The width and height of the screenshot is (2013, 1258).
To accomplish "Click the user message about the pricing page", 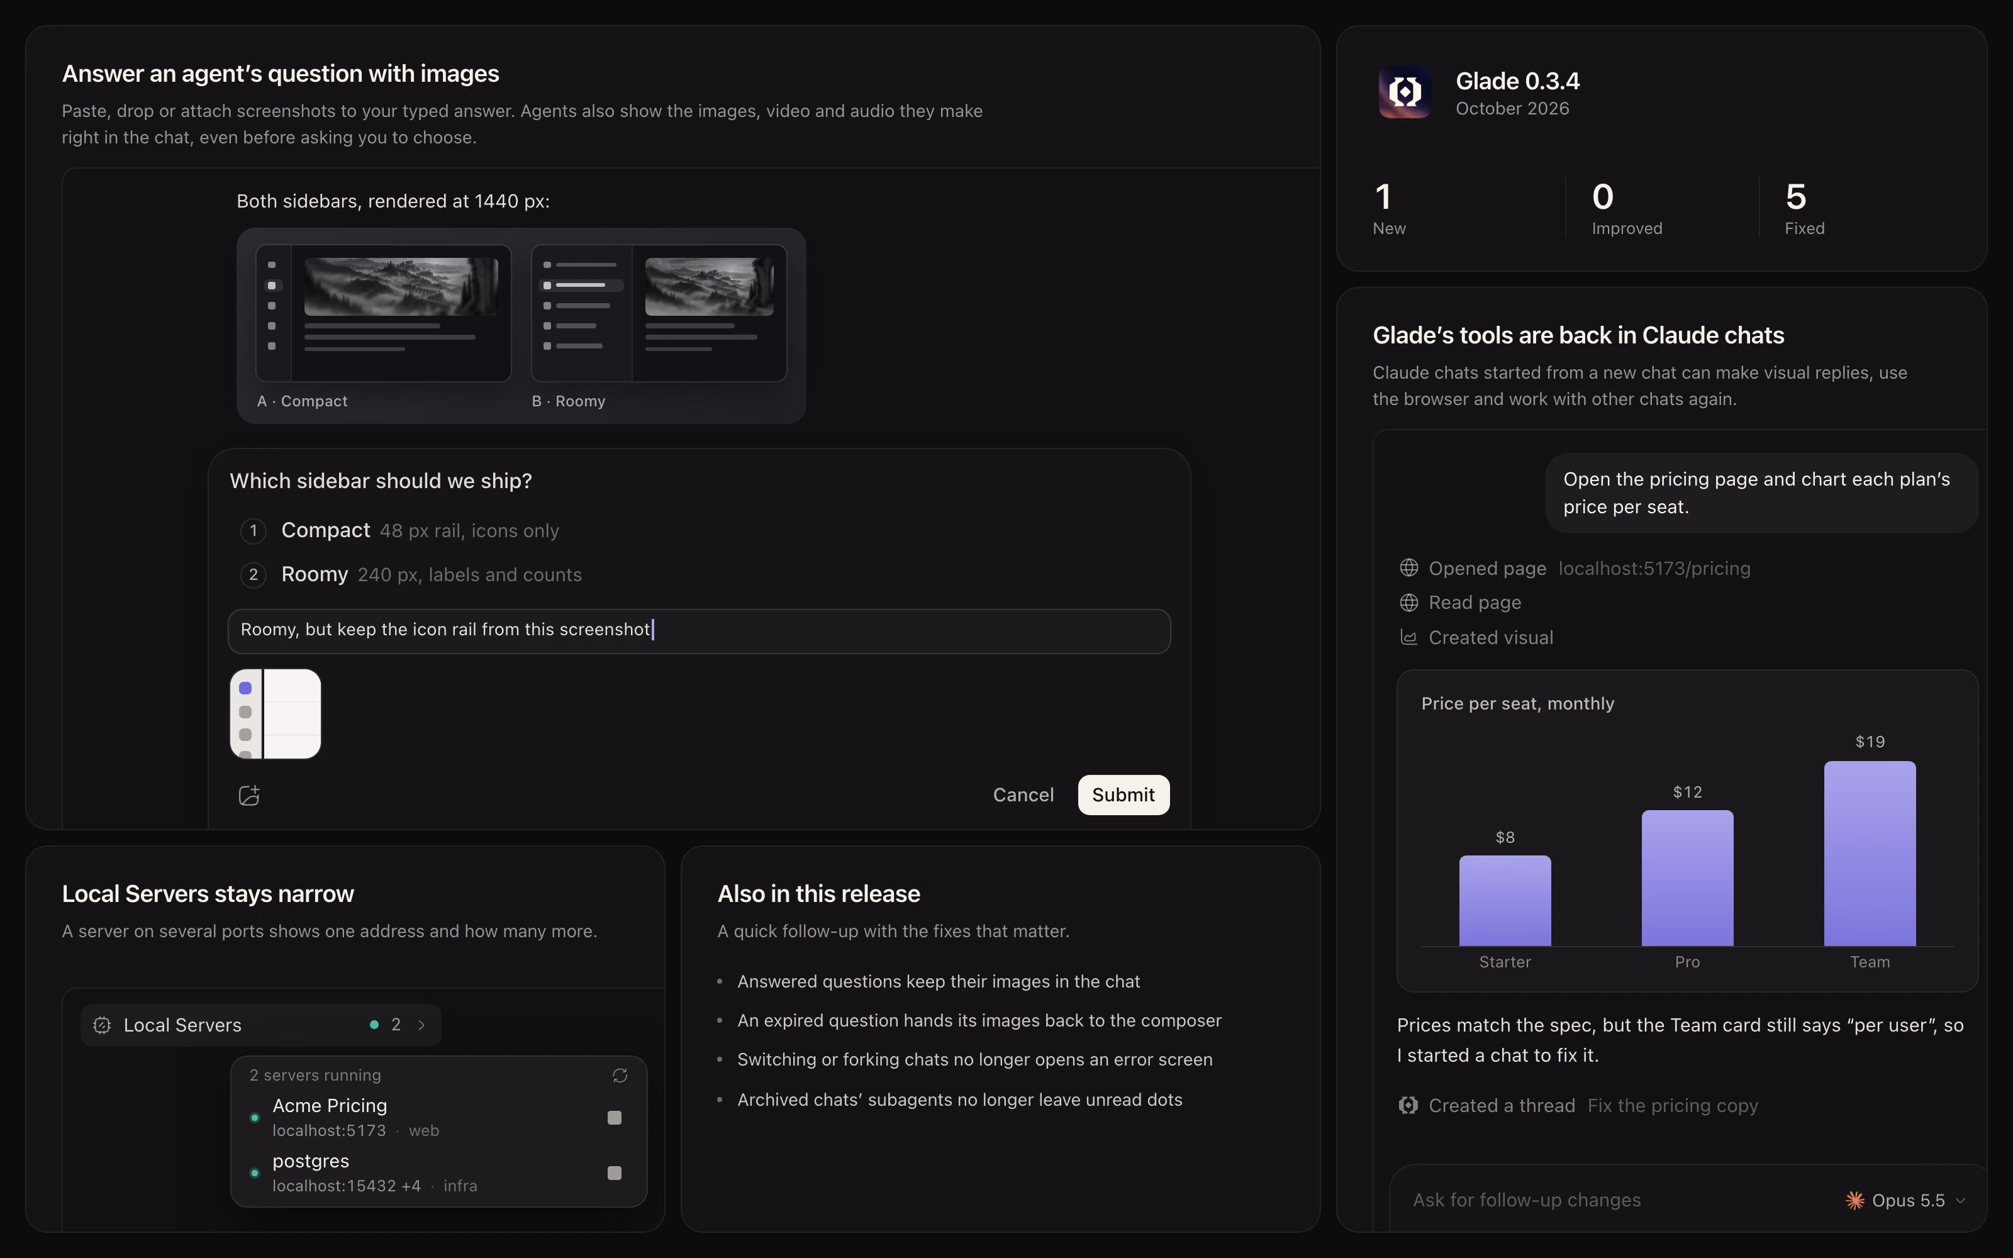I will tap(1761, 493).
